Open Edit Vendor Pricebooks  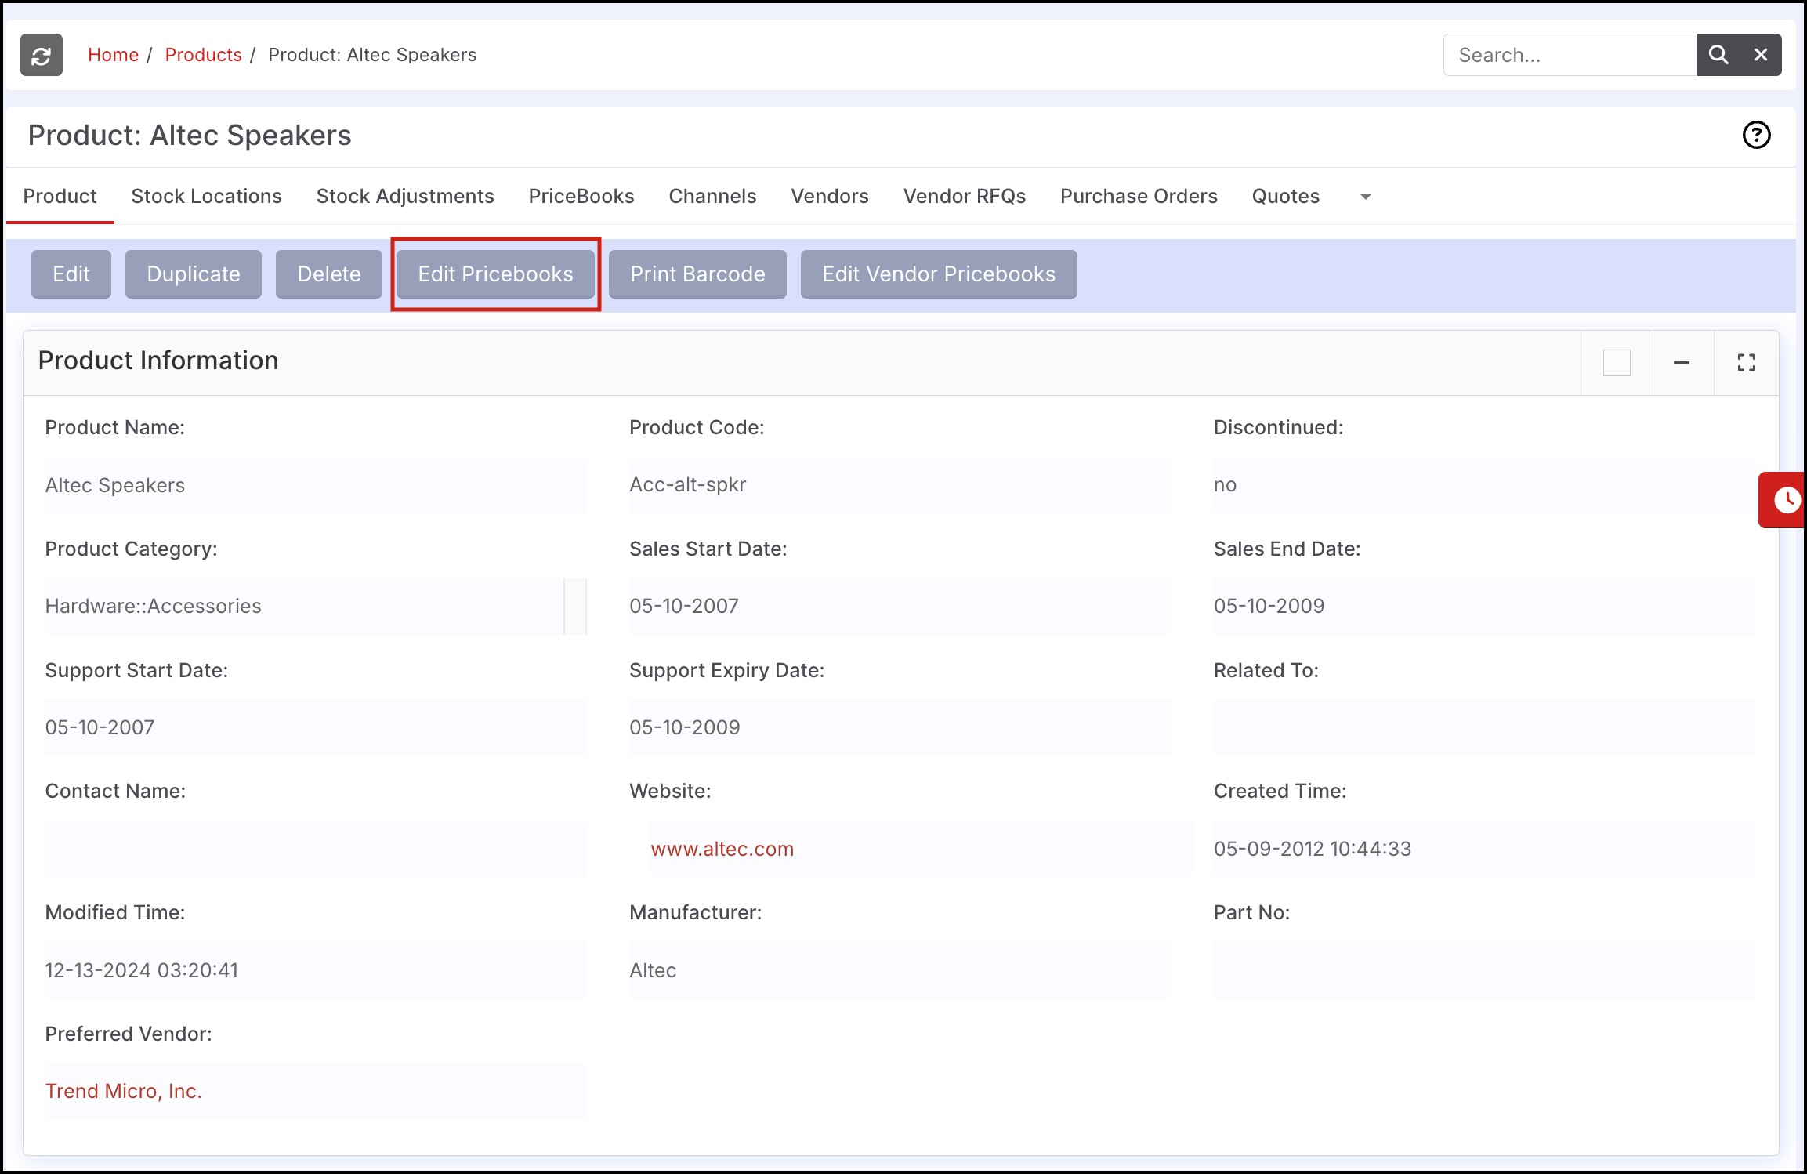point(939,274)
